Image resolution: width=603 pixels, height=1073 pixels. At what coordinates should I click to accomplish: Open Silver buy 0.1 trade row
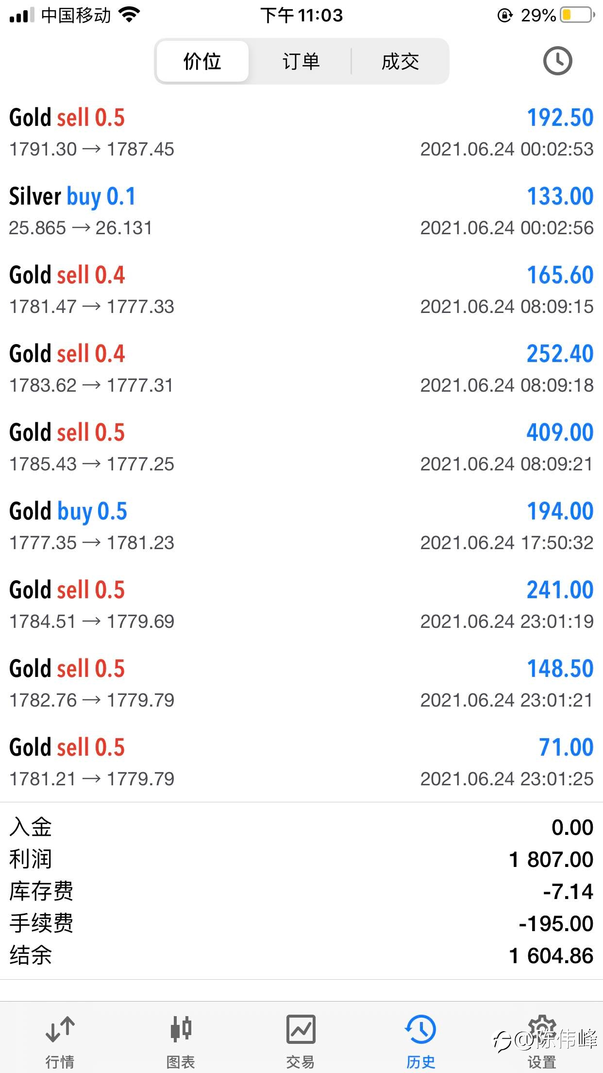[301, 211]
